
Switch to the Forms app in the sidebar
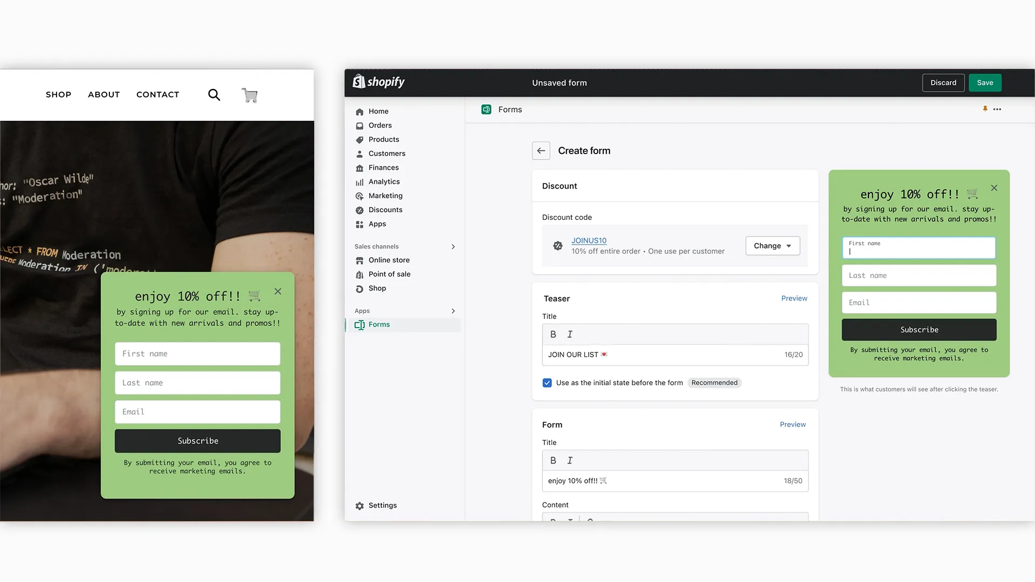379,324
